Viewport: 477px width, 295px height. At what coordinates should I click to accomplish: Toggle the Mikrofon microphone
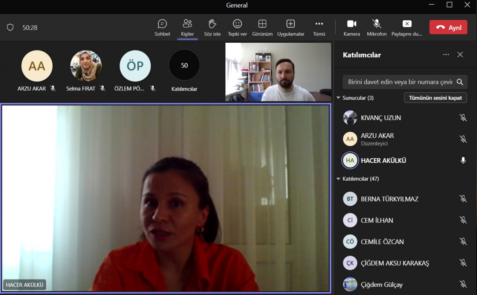pos(377,28)
